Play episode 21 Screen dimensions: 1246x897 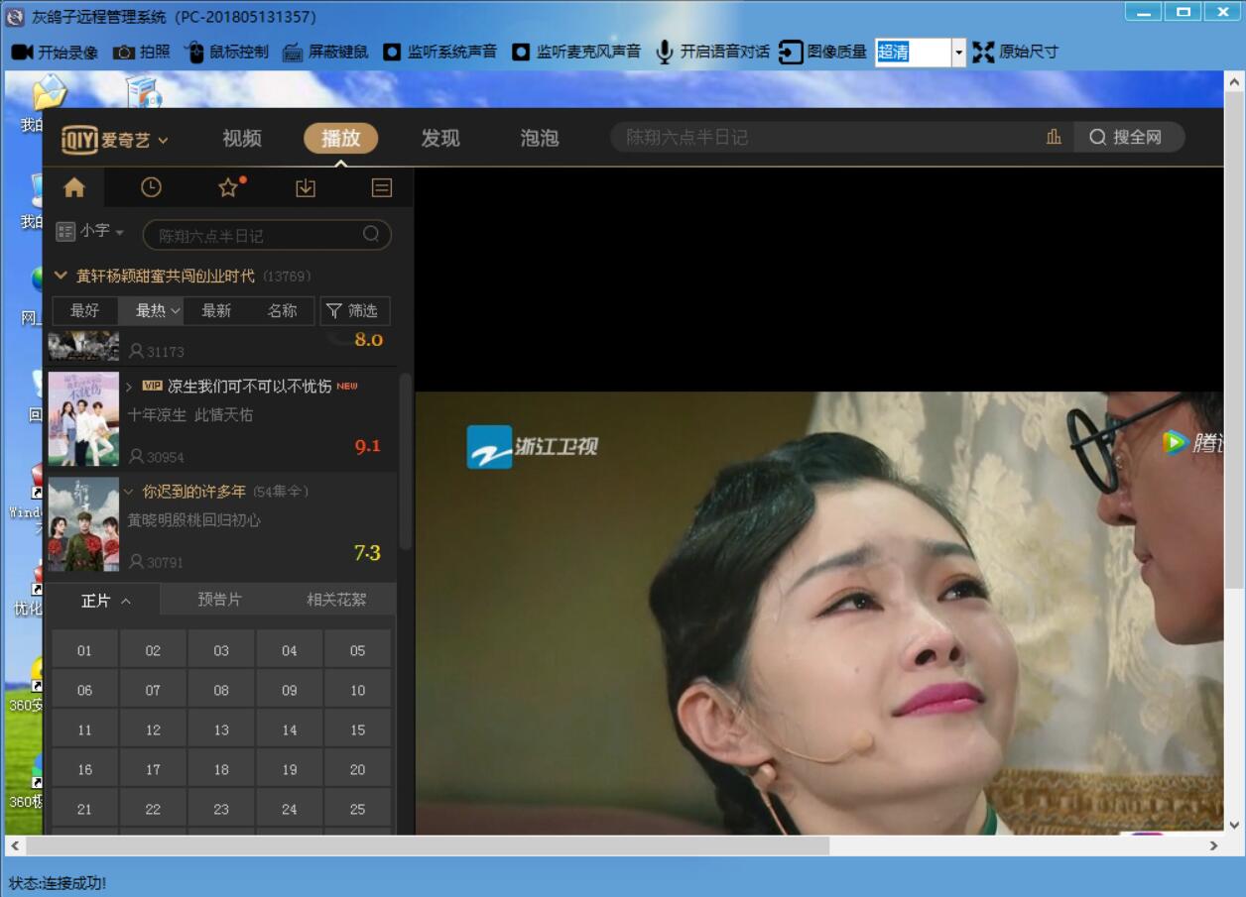pos(84,809)
